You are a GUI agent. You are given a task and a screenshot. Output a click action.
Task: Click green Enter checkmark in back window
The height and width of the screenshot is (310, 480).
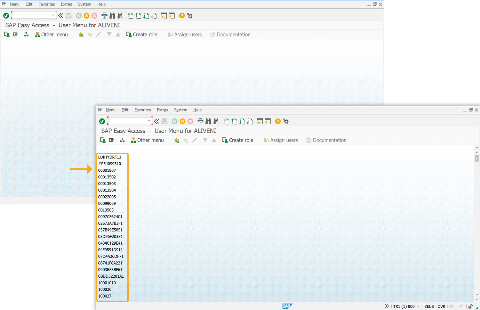pyautogui.click(x=6, y=16)
